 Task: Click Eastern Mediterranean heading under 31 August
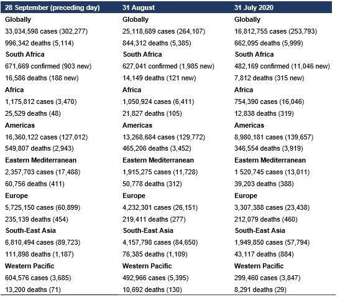click(159, 160)
